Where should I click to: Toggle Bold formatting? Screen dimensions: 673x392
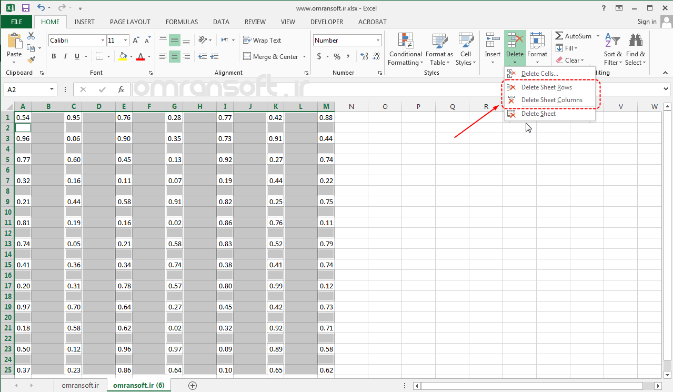tap(54, 56)
